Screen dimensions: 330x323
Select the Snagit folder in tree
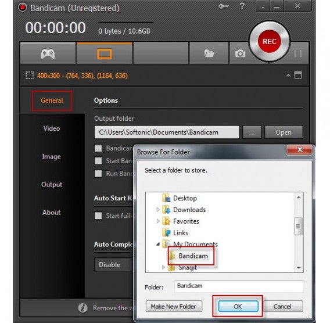pyautogui.click(x=188, y=267)
